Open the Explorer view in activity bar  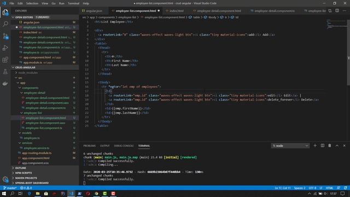point(5,12)
